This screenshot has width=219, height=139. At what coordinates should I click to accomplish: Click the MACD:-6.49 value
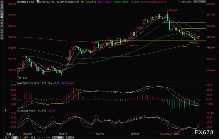click(x=67, y=83)
